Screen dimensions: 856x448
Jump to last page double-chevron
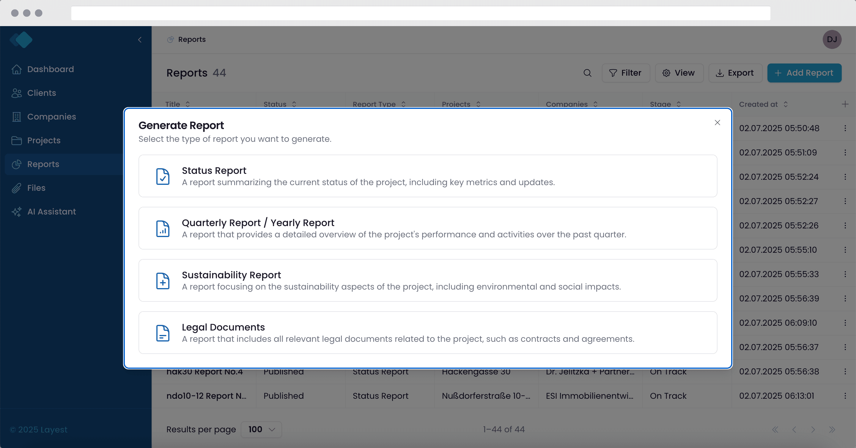point(833,429)
